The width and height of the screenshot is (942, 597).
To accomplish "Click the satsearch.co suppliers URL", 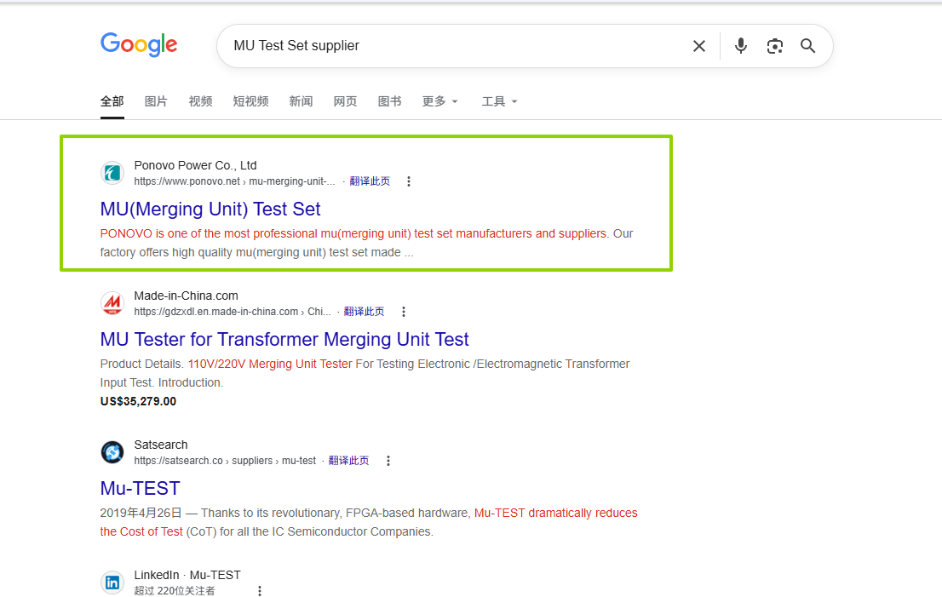I will (225, 461).
